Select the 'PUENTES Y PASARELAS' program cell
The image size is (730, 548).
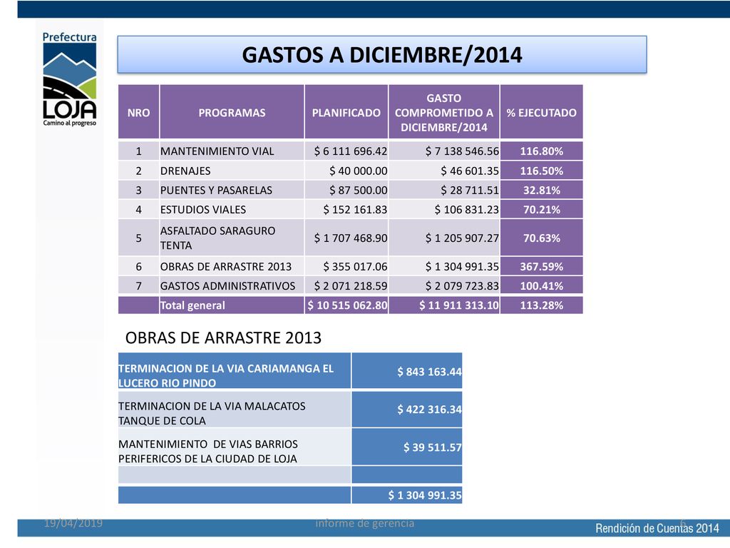pyautogui.click(x=232, y=190)
